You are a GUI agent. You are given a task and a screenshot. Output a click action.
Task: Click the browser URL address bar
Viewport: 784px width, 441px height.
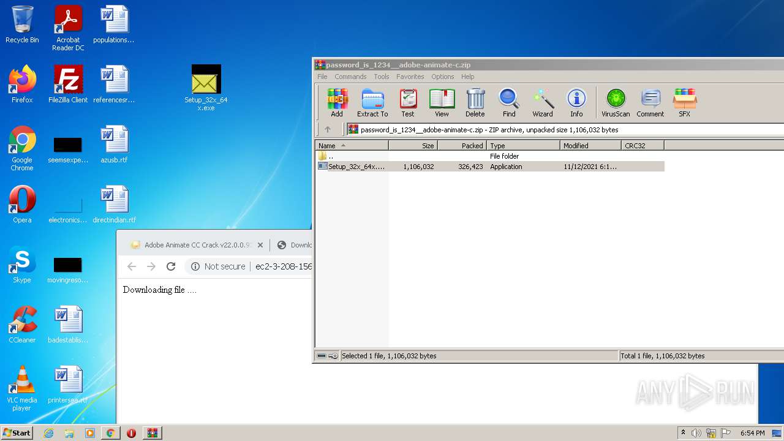284,266
